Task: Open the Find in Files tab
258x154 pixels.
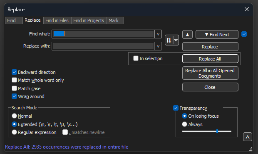Action: click(57, 20)
